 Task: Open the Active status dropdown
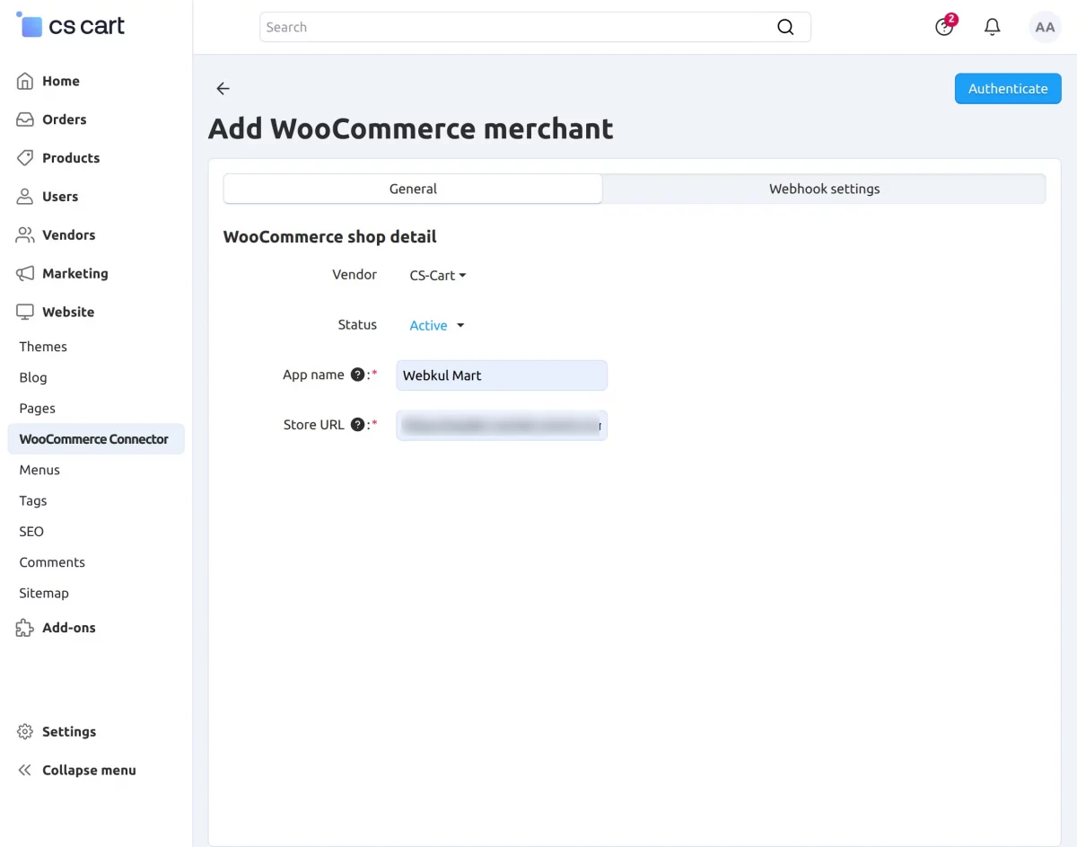click(x=437, y=325)
